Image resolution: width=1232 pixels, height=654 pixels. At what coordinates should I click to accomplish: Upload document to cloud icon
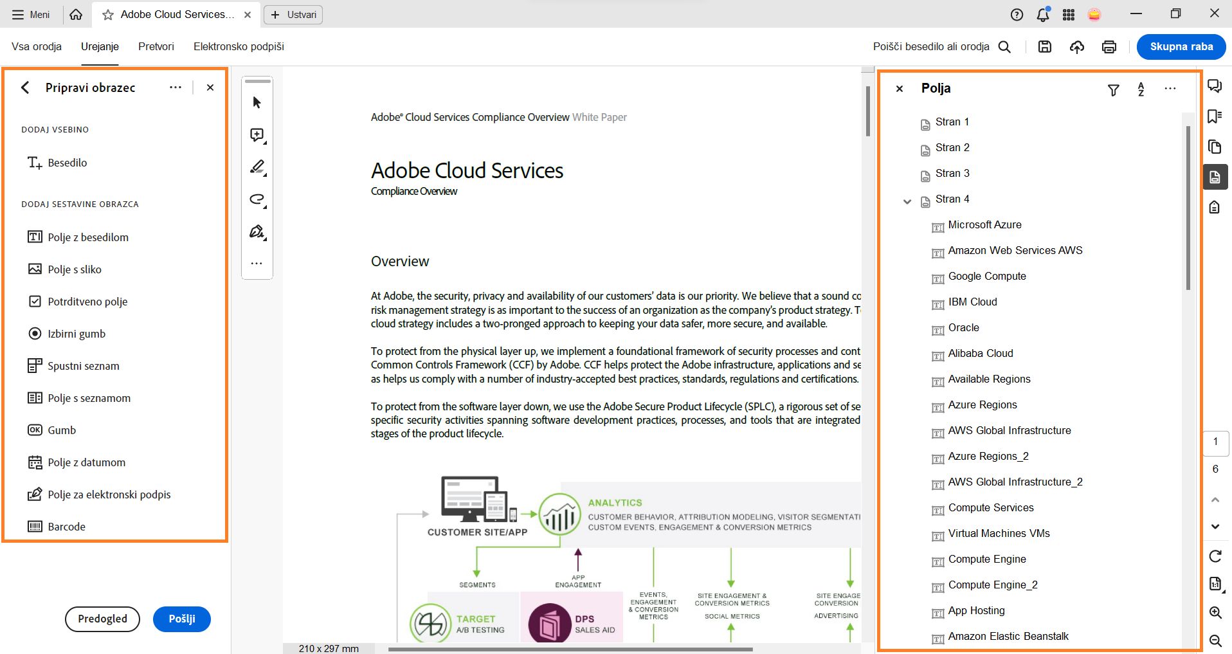point(1077,46)
